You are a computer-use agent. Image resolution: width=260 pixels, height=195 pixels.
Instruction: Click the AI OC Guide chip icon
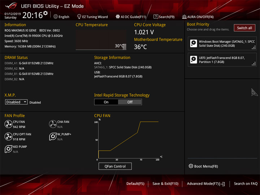pyautogui.click(x=118, y=17)
